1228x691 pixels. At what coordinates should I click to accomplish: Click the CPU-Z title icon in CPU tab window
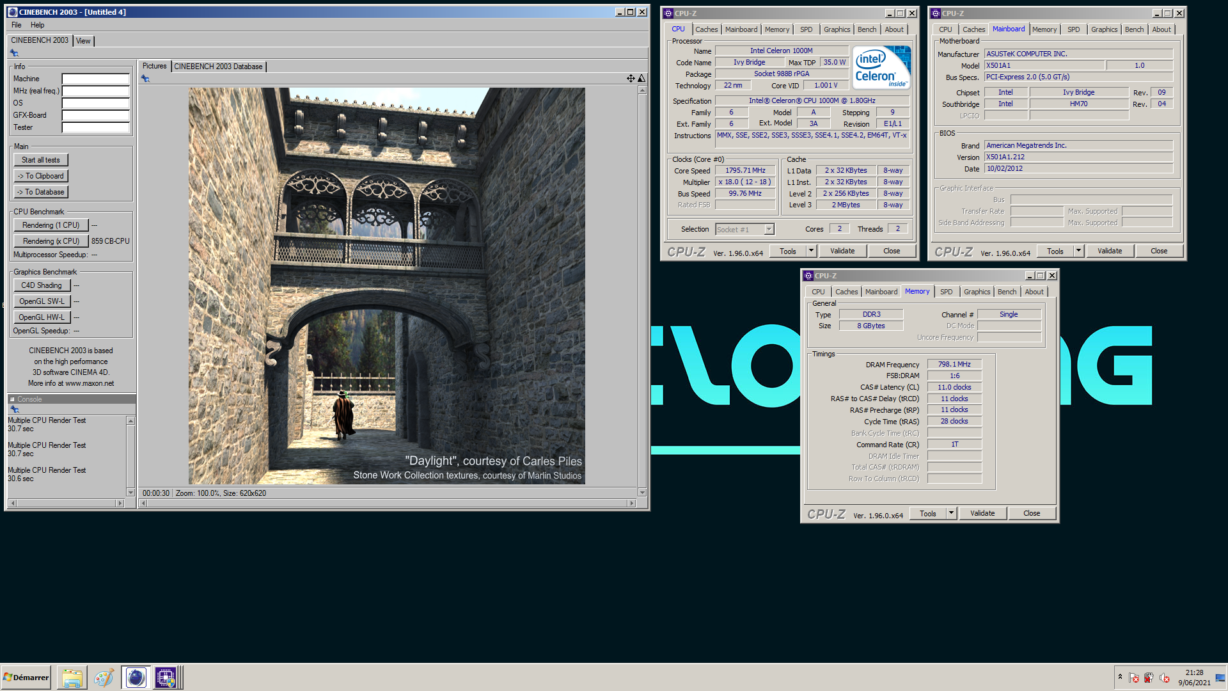pyautogui.click(x=668, y=13)
